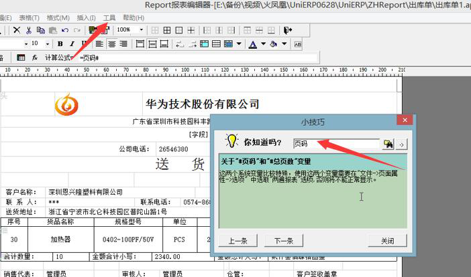471x277 pixels.
Task: Apply inside borders cross icon
Action: coord(191,30)
